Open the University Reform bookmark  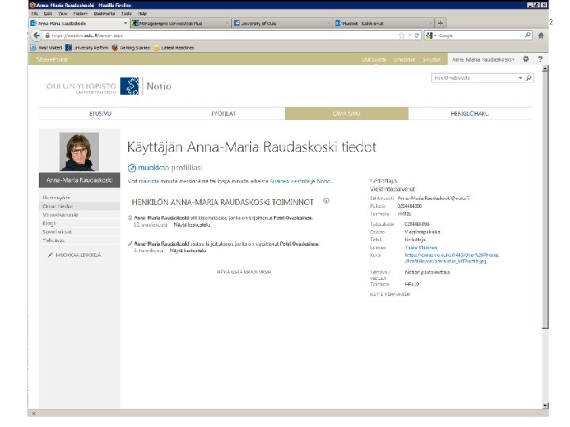86,47
